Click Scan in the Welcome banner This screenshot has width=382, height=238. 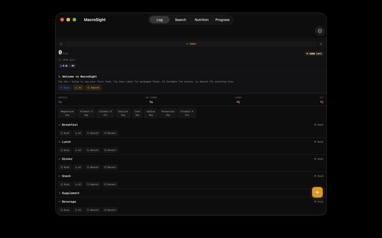(x=65, y=88)
